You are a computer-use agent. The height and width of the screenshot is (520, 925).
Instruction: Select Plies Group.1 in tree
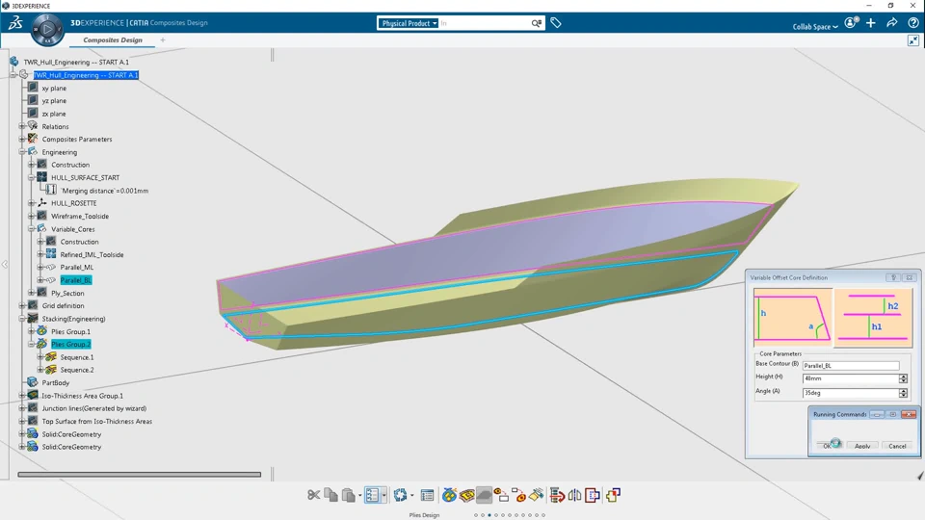[70, 331]
